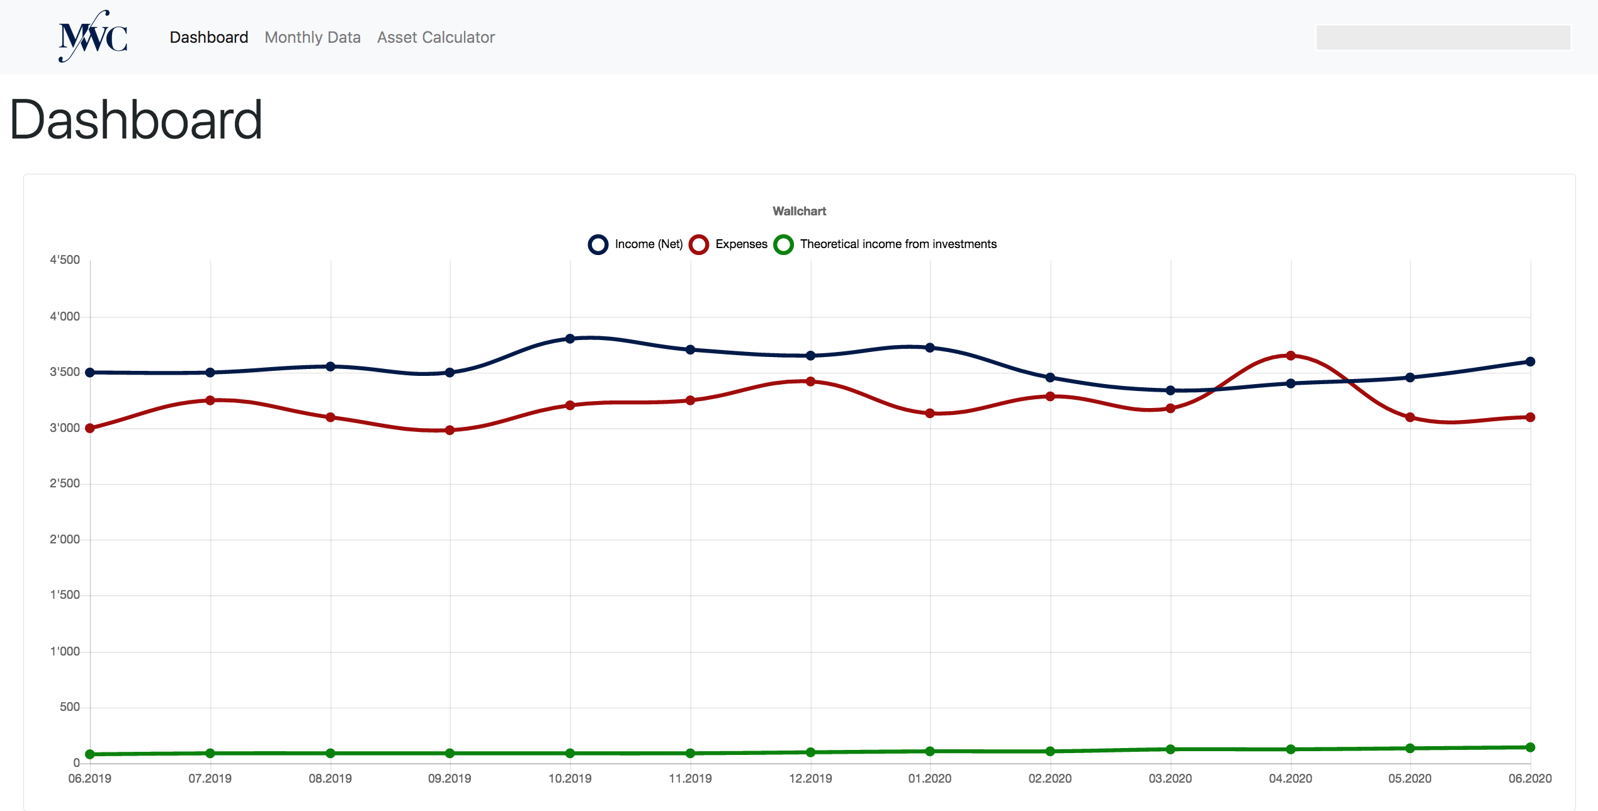Select the Expenses data point at 07.2019
Screen dimensions: 1598x811
coord(210,400)
